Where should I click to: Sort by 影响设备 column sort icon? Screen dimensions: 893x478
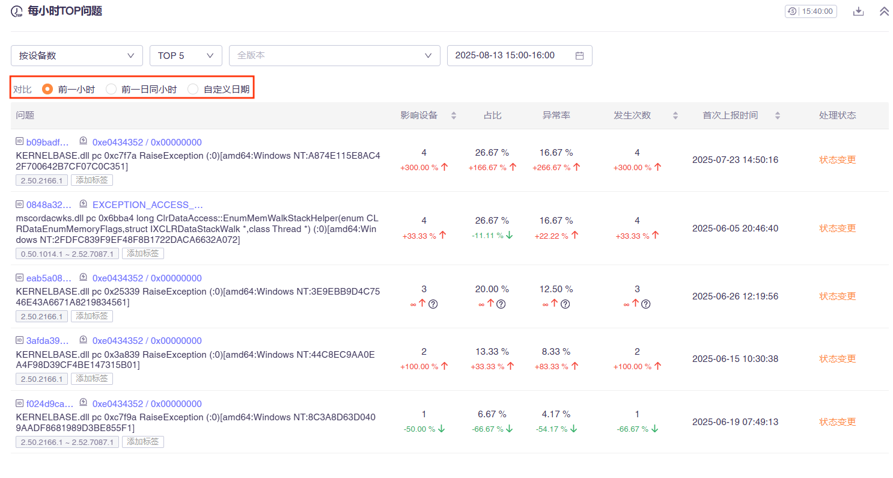pos(454,115)
